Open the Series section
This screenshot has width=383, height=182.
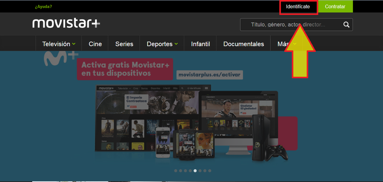tap(124, 44)
